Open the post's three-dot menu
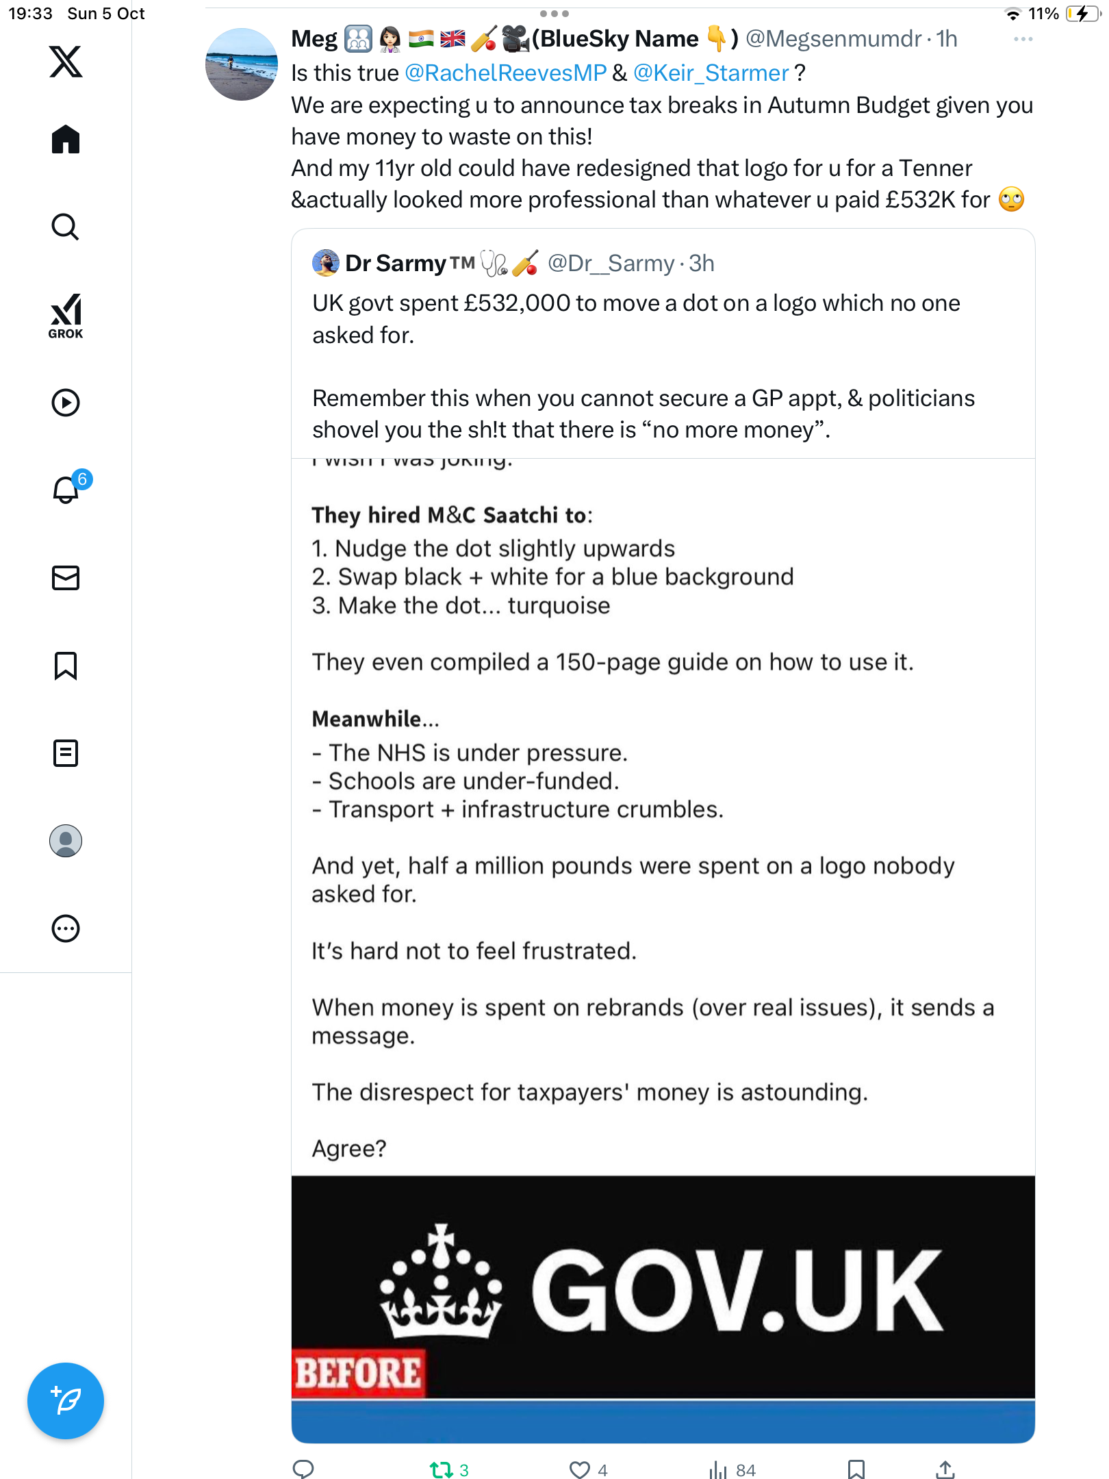 coord(1023,40)
